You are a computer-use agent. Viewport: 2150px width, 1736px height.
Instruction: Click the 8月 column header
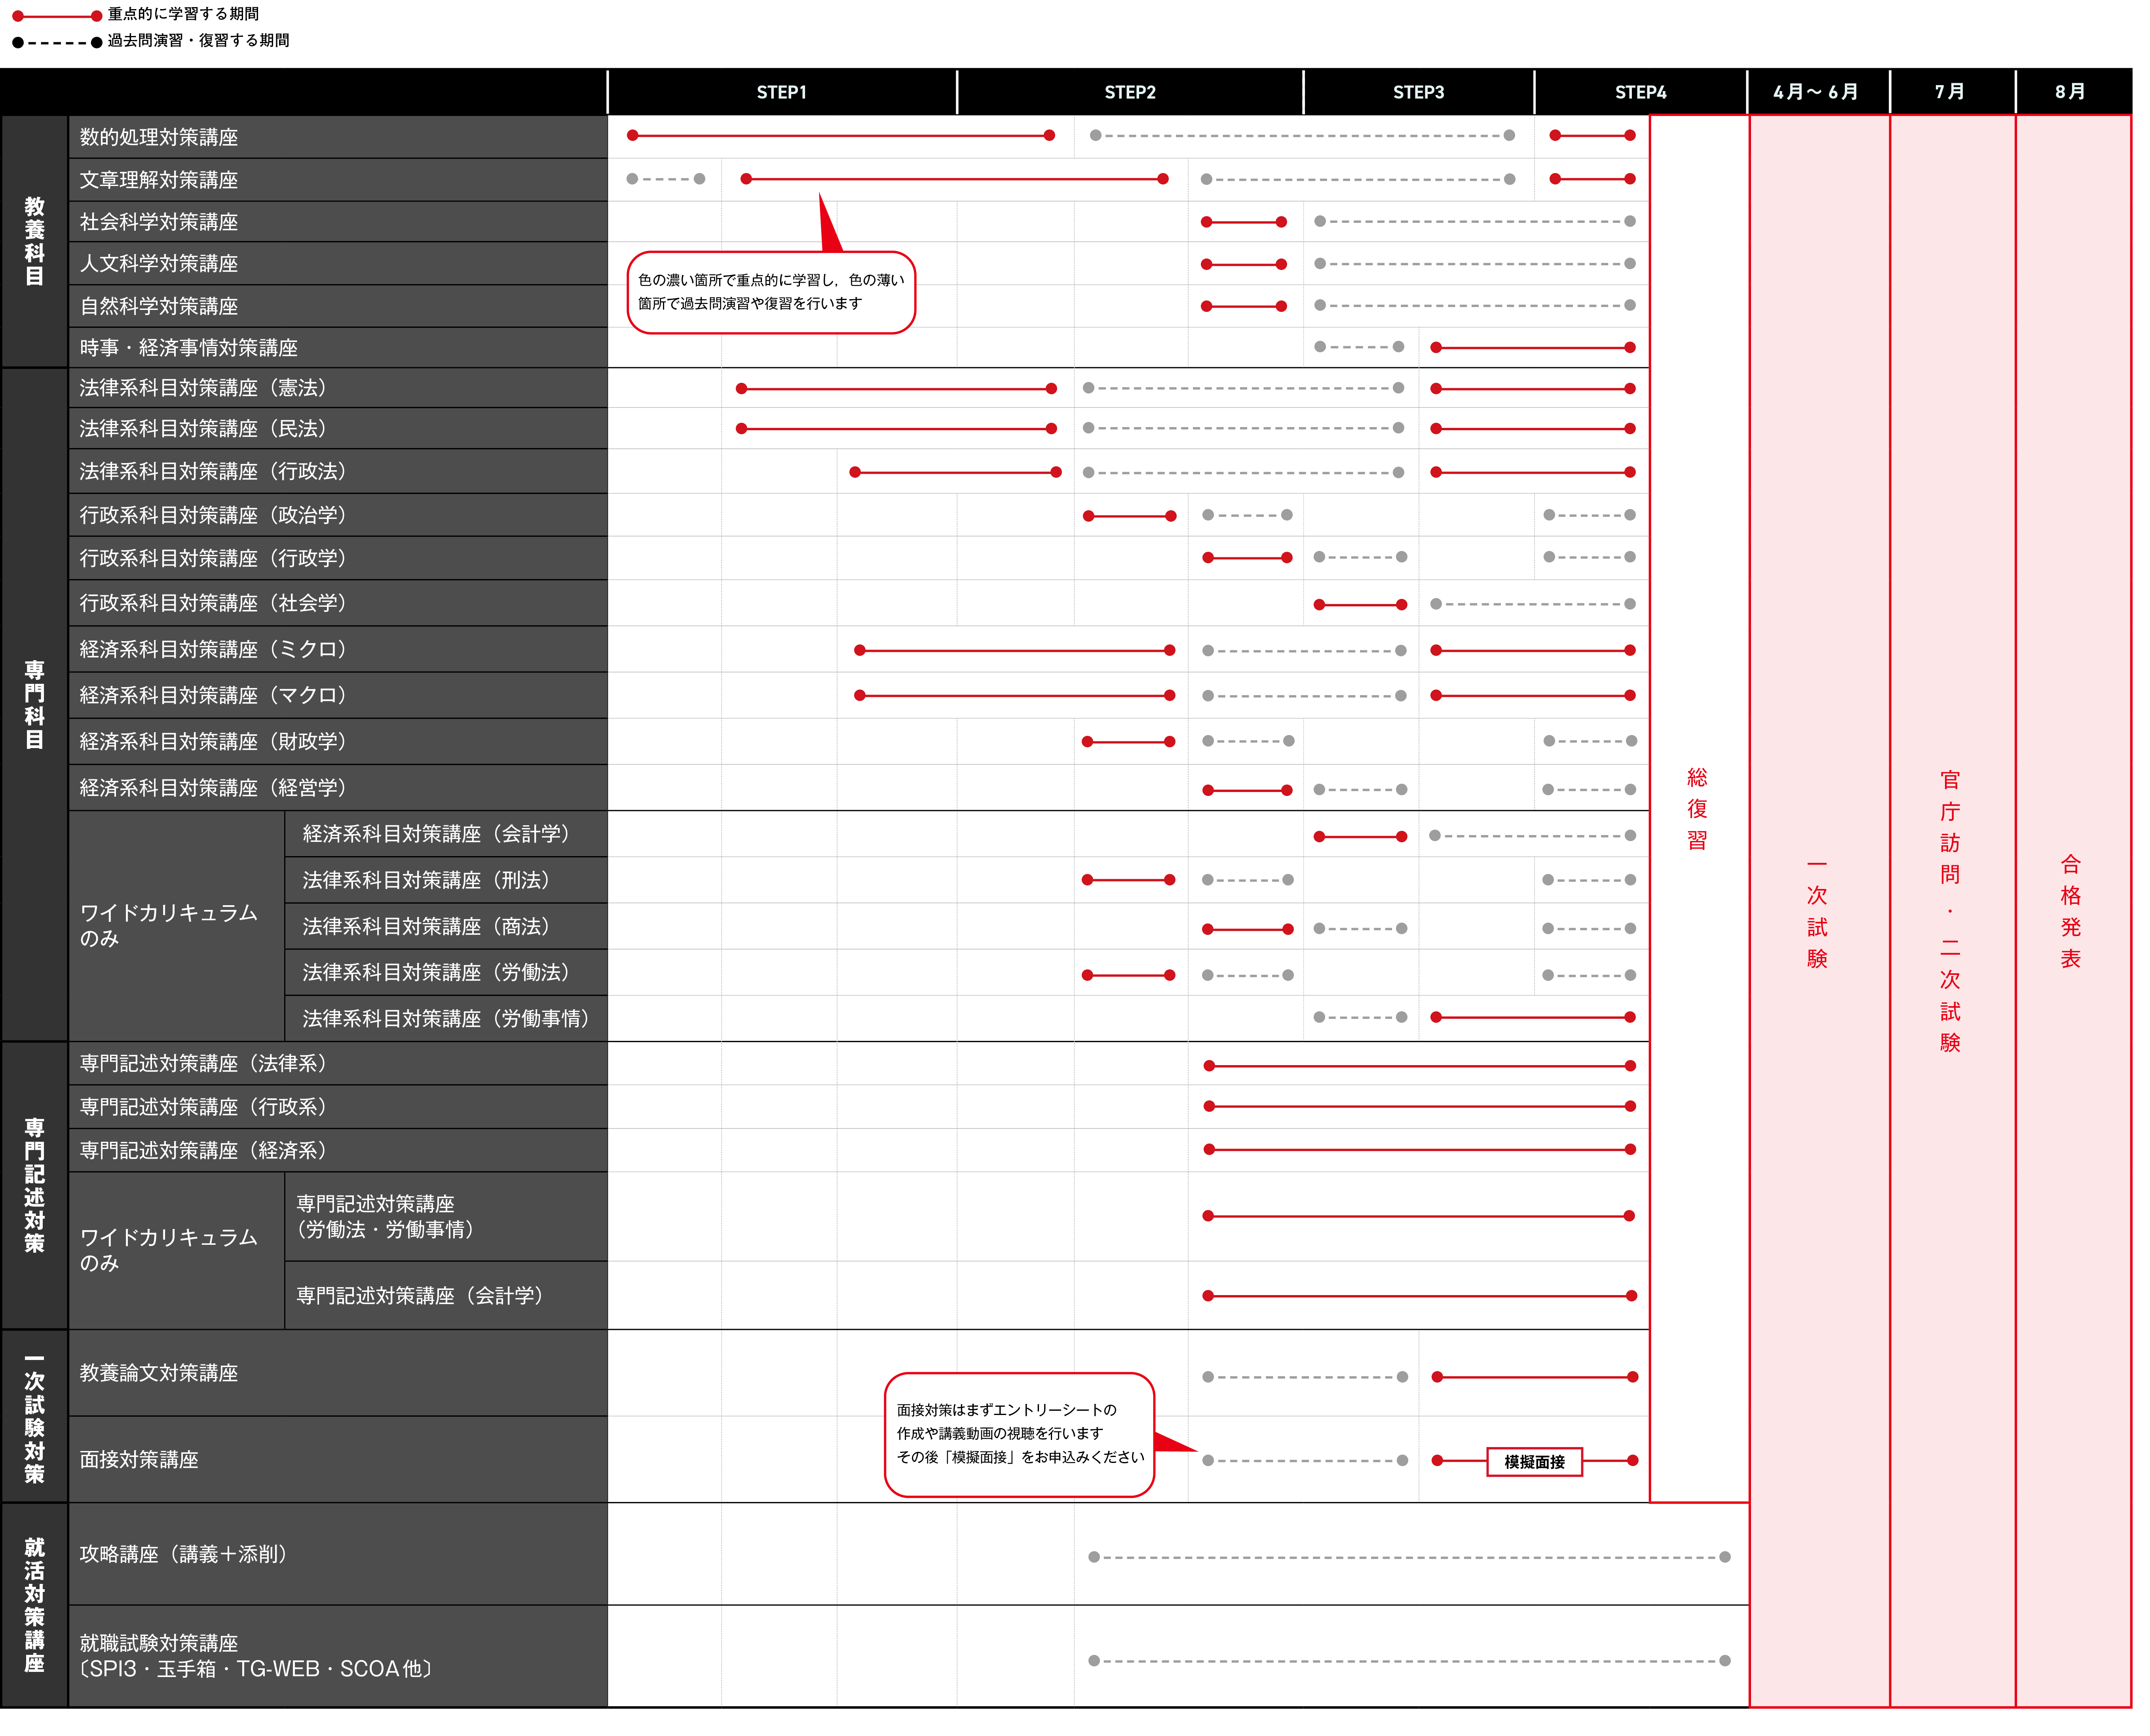(2070, 92)
